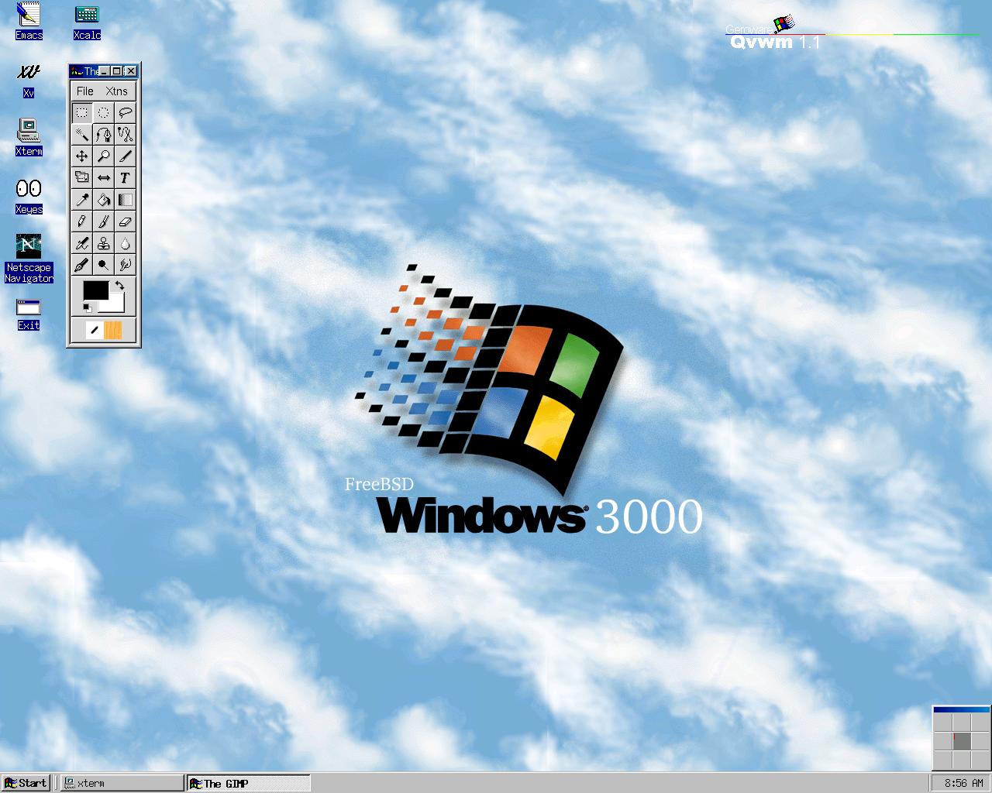
Task: Open the Start menu on taskbar
Action: (x=26, y=783)
